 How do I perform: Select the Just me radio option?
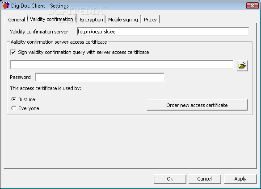pos(14,99)
